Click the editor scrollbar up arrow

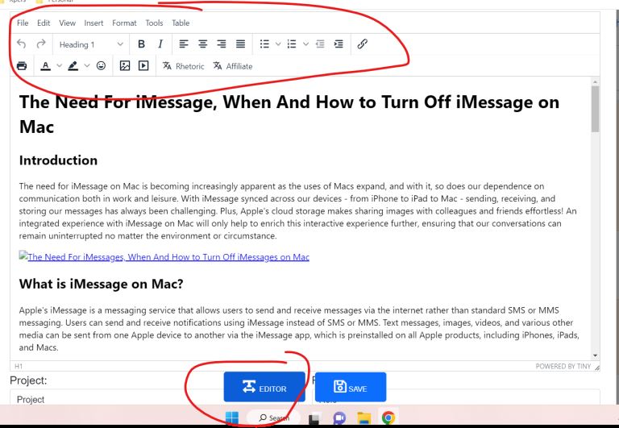point(595,81)
